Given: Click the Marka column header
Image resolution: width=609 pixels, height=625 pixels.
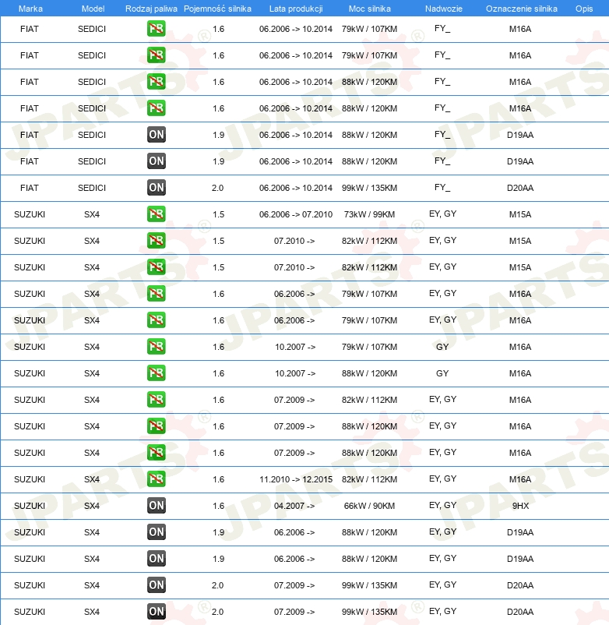Looking at the screenshot, I should point(30,8).
